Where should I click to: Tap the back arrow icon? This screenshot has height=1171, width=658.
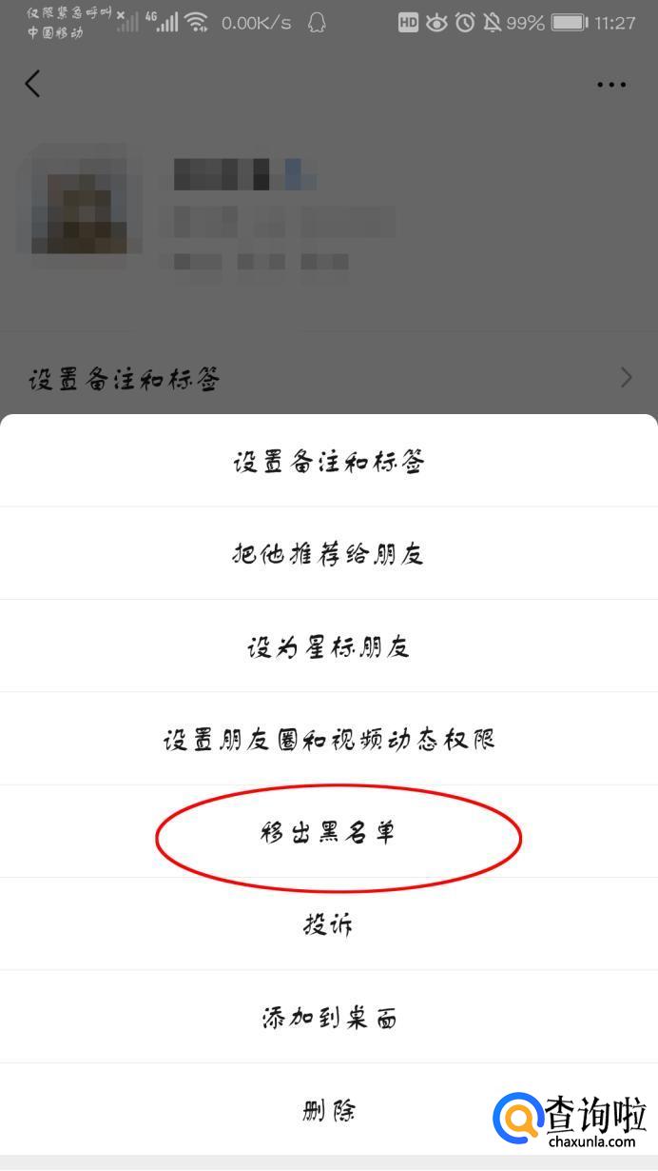(32, 84)
